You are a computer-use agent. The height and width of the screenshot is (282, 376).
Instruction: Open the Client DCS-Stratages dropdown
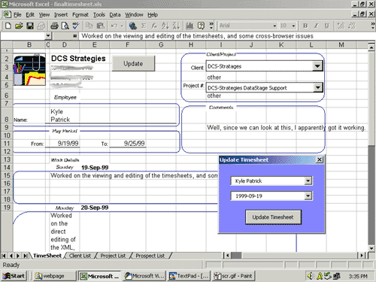pos(317,66)
